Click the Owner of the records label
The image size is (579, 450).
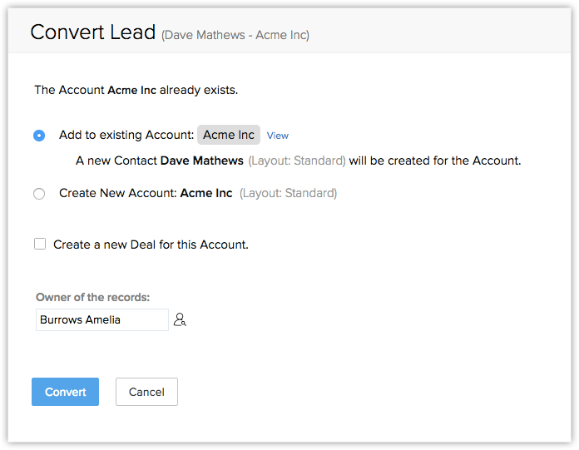[x=92, y=297]
